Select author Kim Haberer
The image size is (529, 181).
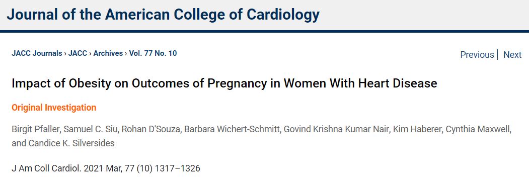[x=416, y=130]
